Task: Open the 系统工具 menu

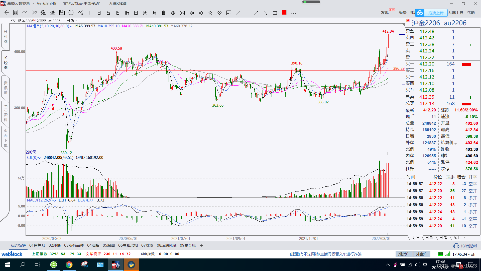Action: click(456, 13)
